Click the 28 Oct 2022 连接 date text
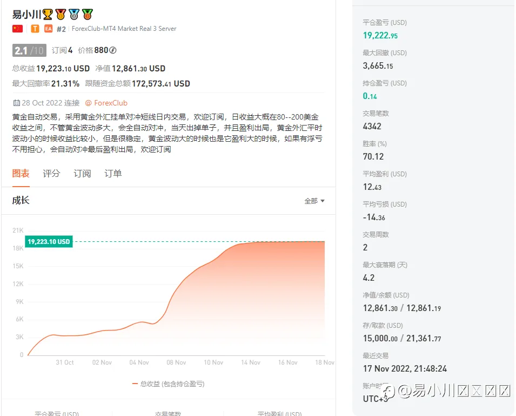 51,103
